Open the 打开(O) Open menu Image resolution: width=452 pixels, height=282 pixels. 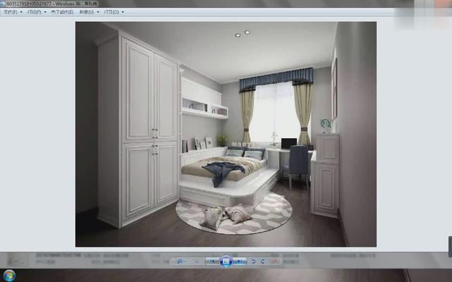coord(113,12)
